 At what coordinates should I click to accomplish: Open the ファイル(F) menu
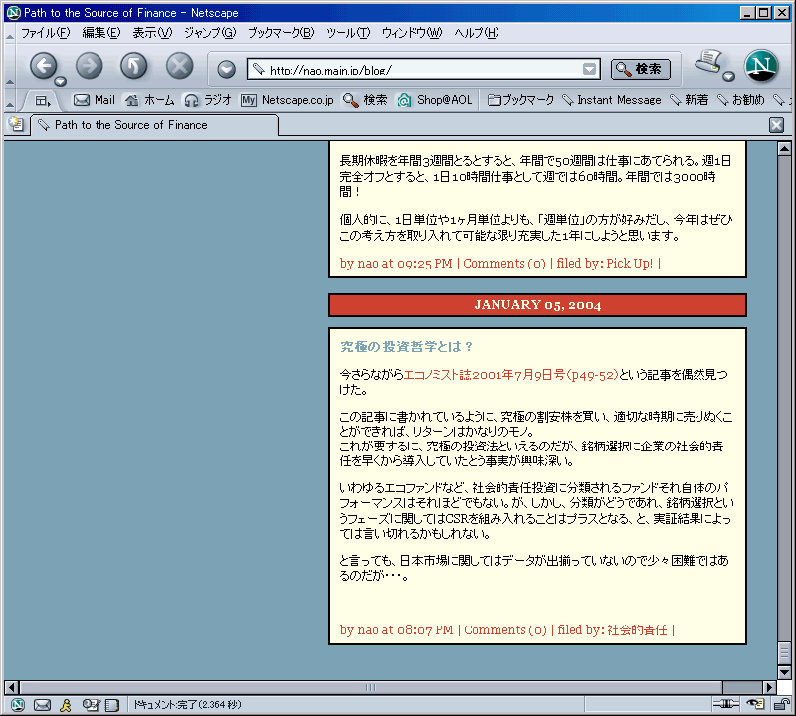(45, 33)
